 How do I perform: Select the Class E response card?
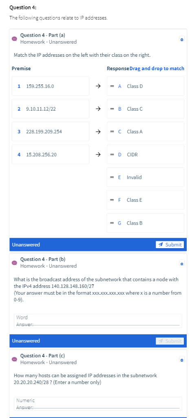click(x=146, y=200)
